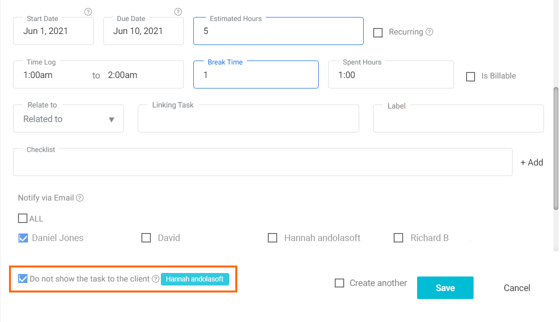Click the vertical scrollbar thumb

[x=556, y=148]
